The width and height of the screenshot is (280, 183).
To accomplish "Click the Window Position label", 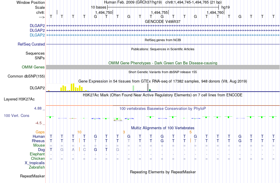I will [31, 2].
